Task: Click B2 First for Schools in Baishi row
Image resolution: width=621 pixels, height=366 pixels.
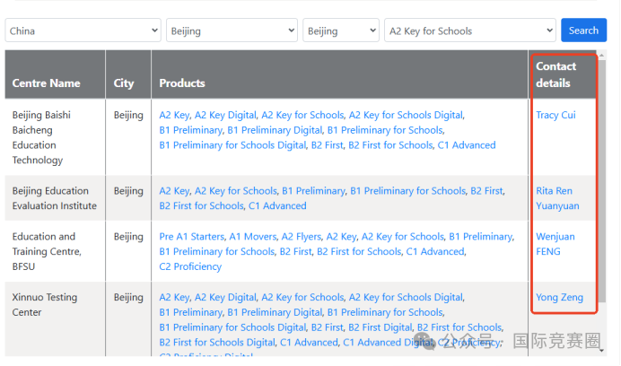Action: click(390, 145)
